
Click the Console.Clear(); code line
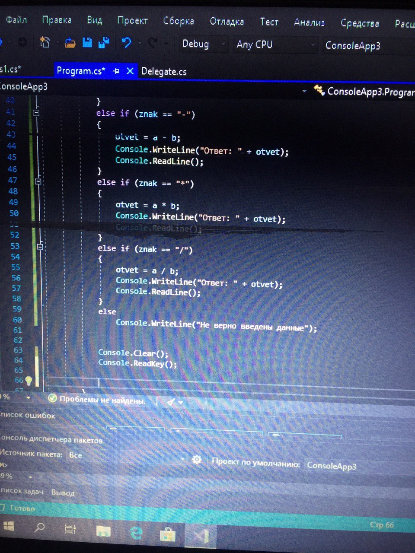[133, 353]
